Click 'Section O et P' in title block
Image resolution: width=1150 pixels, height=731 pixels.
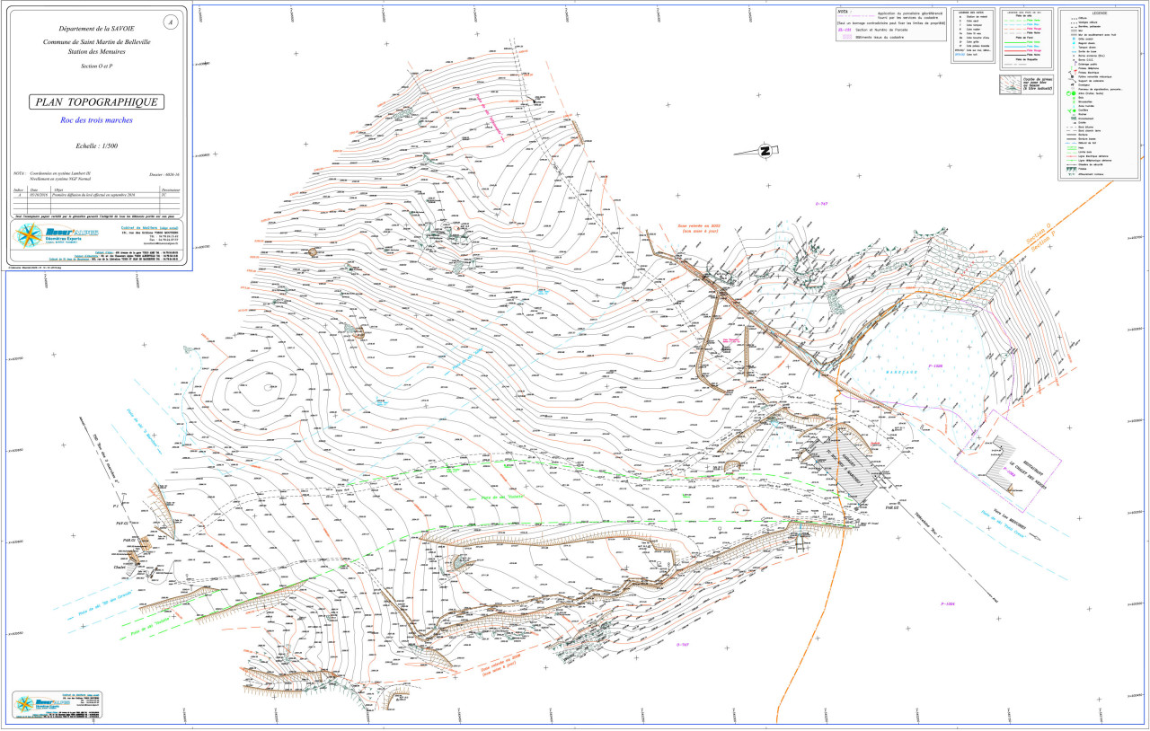[x=97, y=66]
